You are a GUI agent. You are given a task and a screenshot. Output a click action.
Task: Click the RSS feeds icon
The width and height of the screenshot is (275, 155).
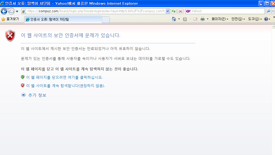click(x=185, y=19)
